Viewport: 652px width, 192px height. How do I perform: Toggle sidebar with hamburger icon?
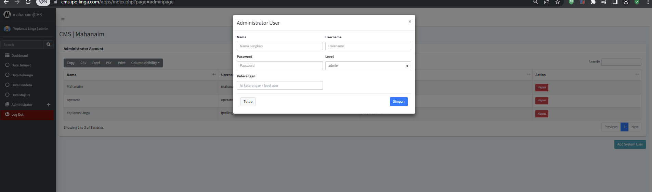point(63,20)
